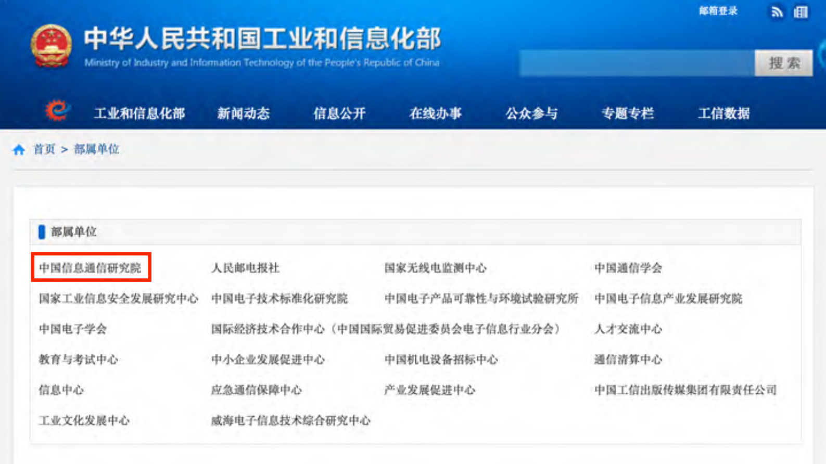Open 中国电子产品可靠性与环境试验研究所 link
The width and height of the screenshot is (826, 464).
pos(481,299)
